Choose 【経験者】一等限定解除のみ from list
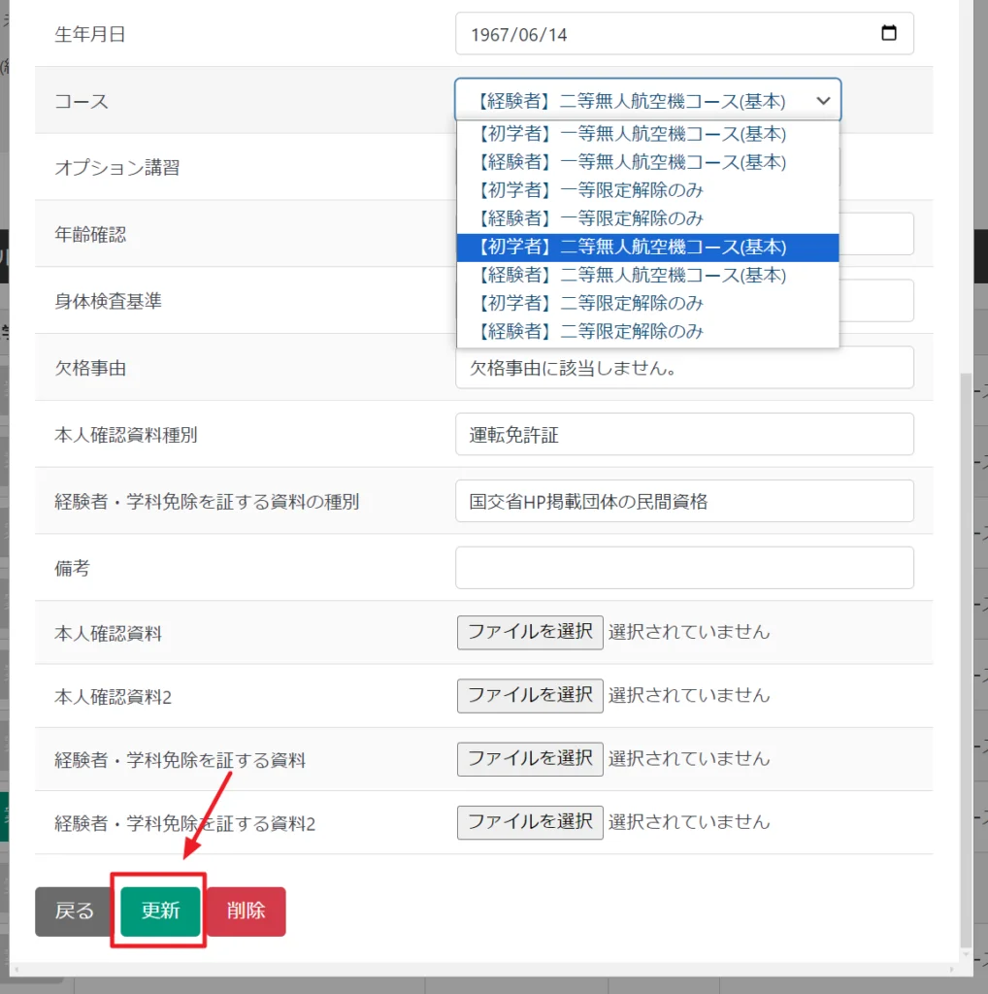Viewport: 988px width, 994px height. tap(590, 218)
